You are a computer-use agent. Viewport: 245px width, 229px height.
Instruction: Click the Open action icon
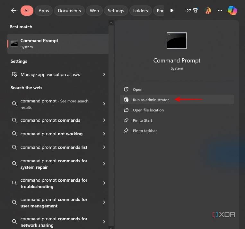pos(126,89)
